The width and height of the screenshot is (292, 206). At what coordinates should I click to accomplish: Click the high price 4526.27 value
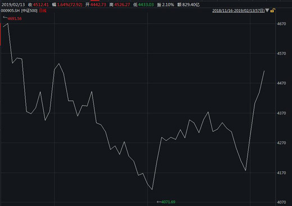(122, 4)
